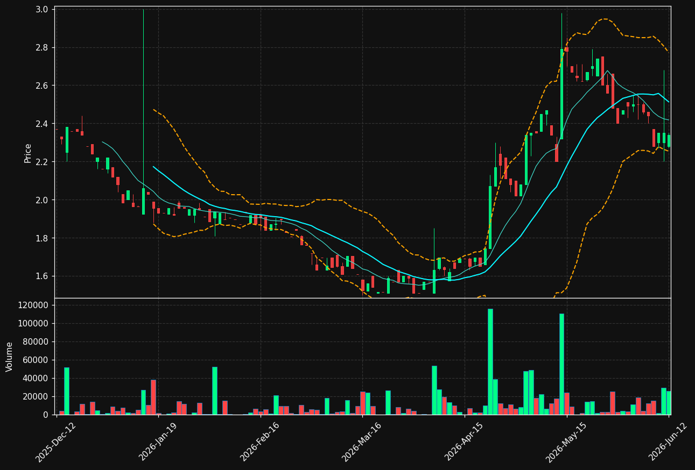The height and width of the screenshot is (470, 695).
Task: Select the 1.8 price tick label
Action: tap(43, 238)
